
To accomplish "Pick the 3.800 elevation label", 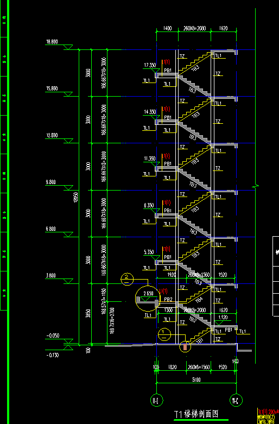I will [x=51, y=276].
